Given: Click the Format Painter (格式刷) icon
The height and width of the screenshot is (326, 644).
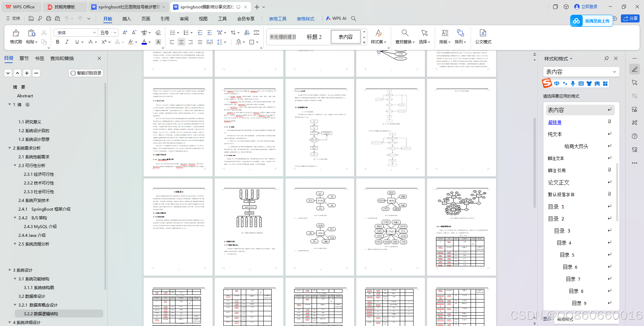Looking at the screenshot, I should (x=16, y=33).
